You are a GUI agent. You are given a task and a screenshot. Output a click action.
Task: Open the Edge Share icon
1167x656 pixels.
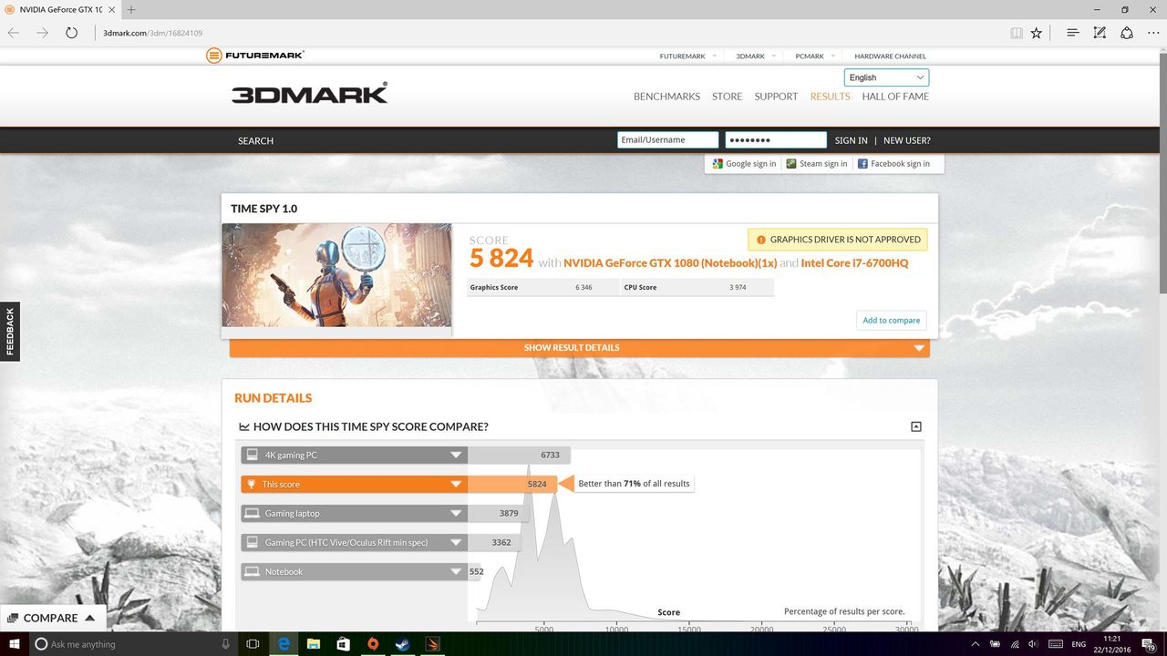coord(1127,33)
